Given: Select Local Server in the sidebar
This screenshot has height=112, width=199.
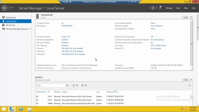Looking at the screenshot, I should point(16,21).
